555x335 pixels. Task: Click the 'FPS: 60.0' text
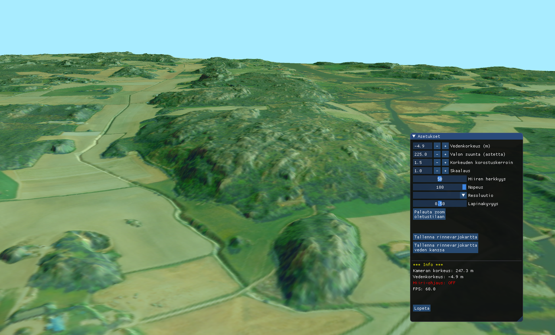tap(424, 289)
